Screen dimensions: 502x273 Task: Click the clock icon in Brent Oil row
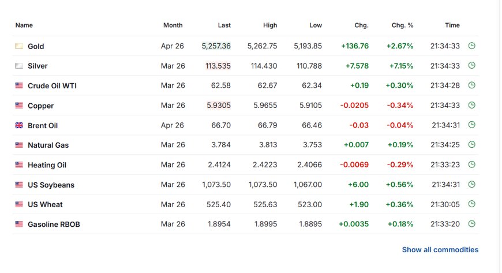click(471, 125)
